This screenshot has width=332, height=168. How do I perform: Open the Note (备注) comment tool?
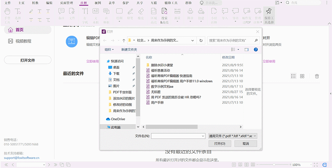[61, 14]
